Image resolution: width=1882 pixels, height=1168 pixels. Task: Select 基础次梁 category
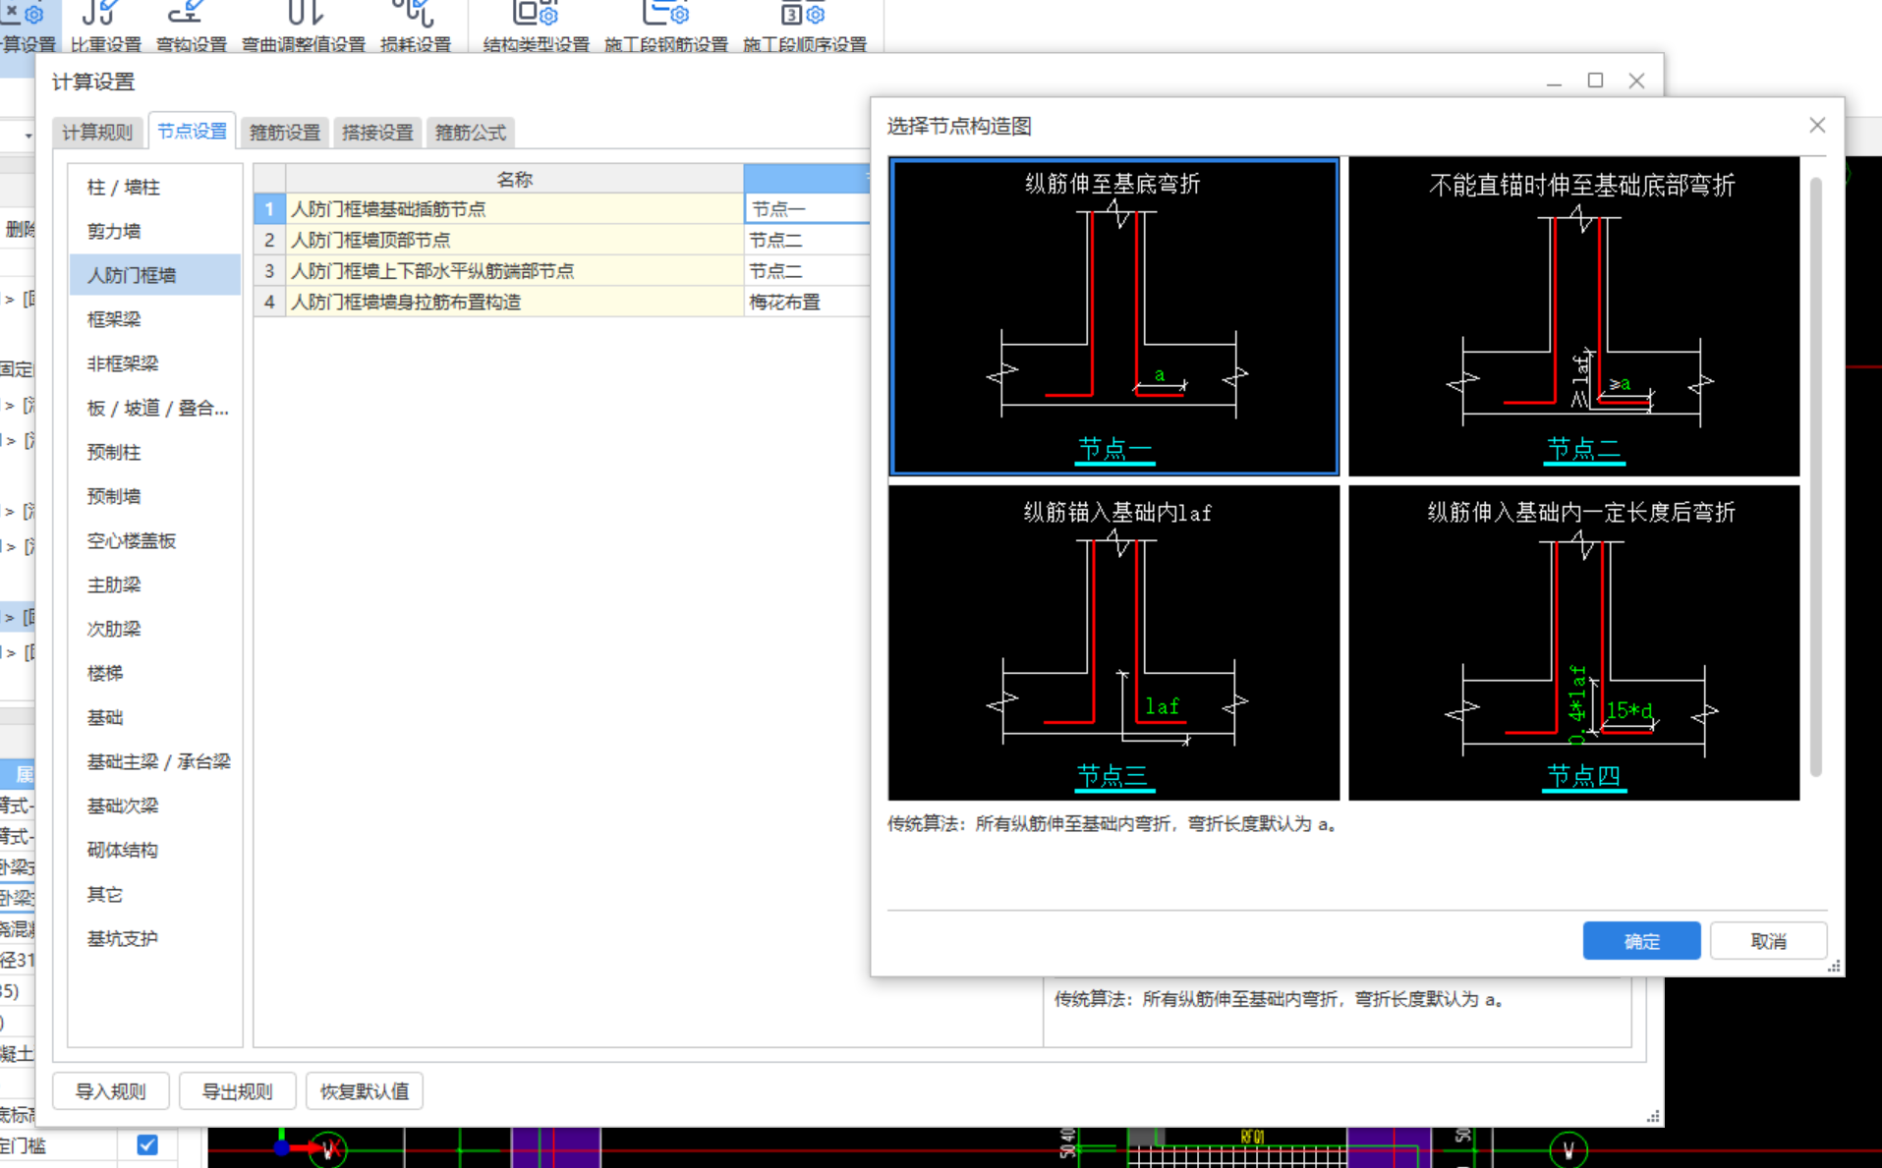click(155, 806)
